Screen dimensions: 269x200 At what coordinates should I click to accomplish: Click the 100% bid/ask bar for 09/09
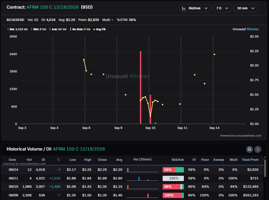[x=173, y=195]
